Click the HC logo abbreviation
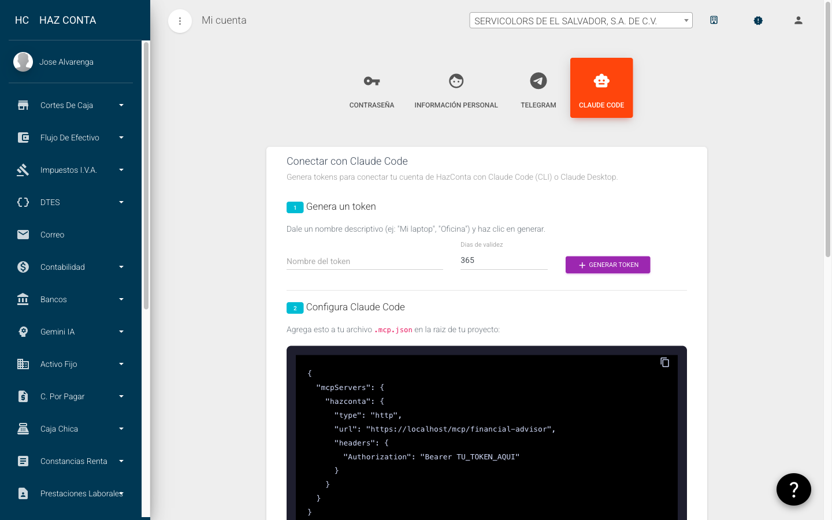Image resolution: width=832 pixels, height=520 pixels. (22, 20)
